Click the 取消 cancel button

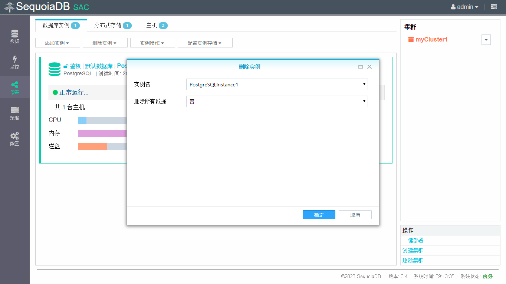[355, 215]
